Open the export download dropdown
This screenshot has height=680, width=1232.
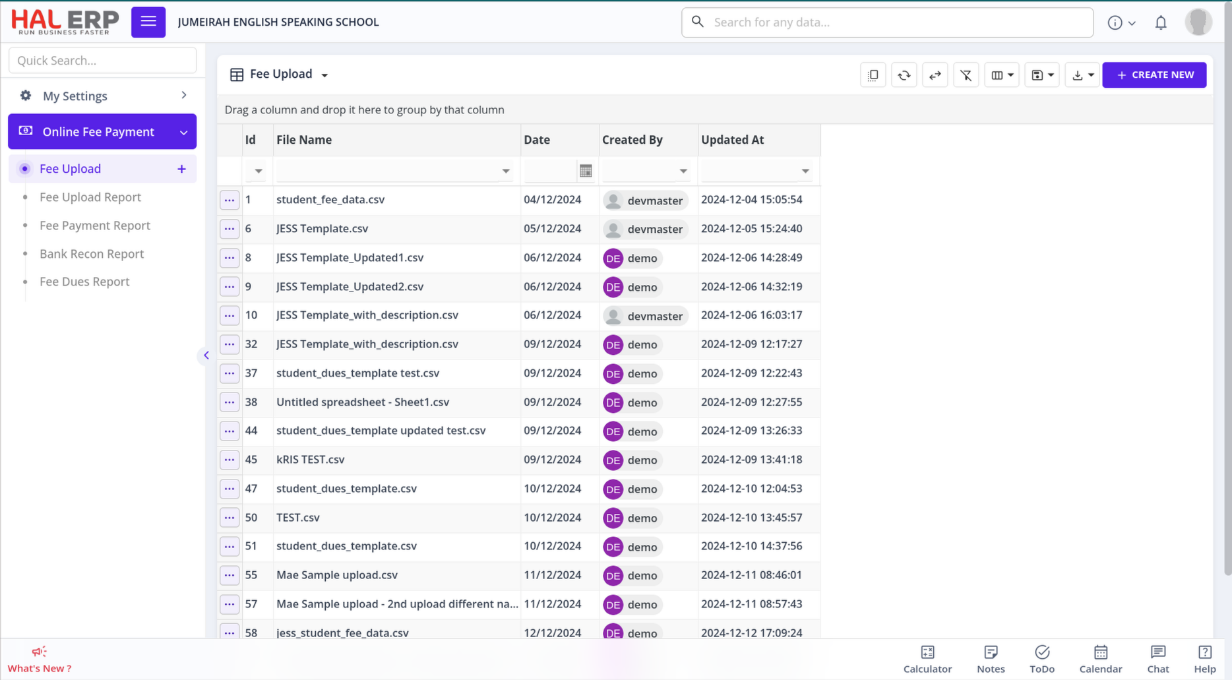pos(1082,75)
